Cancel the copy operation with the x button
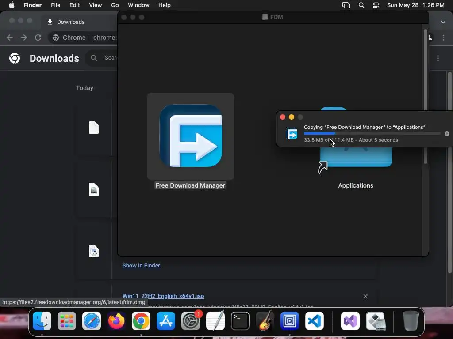 click(x=447, y=133)
